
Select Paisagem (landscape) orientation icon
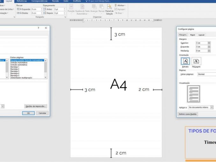click(196, 61)
